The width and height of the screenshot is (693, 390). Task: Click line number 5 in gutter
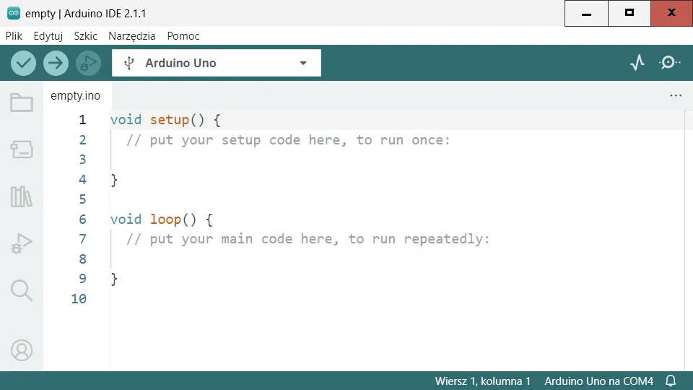click(x=82, y=199)
